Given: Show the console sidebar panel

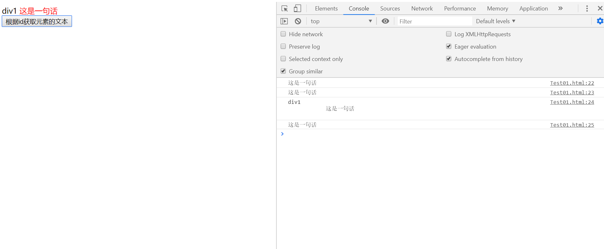Looking at the screenshot, I should (284, 21).
